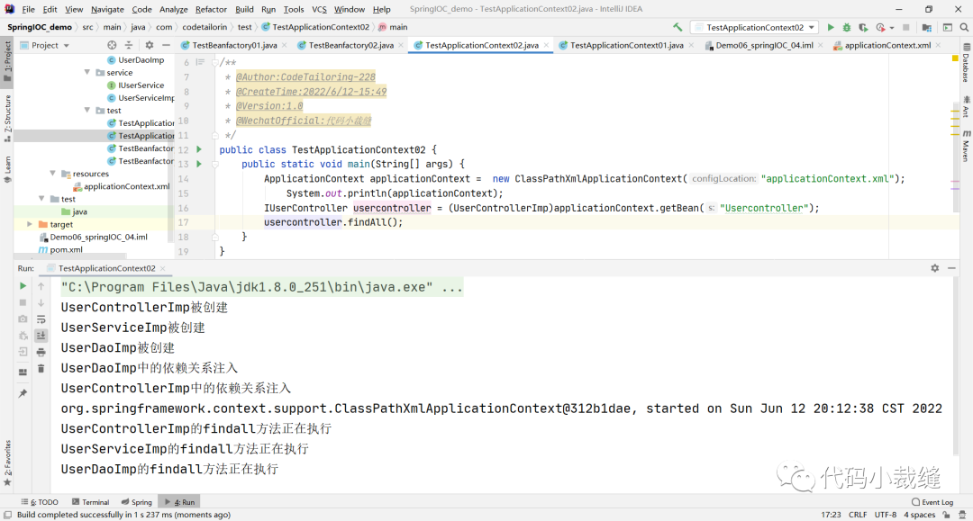Open the Database side panel
Screen dimensions: 973x521
(x=966, y=64)
